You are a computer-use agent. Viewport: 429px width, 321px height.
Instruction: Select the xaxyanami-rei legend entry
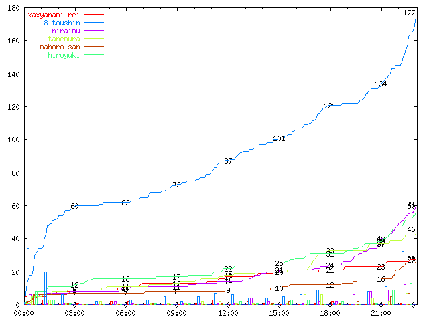click(x=54, y=15)
